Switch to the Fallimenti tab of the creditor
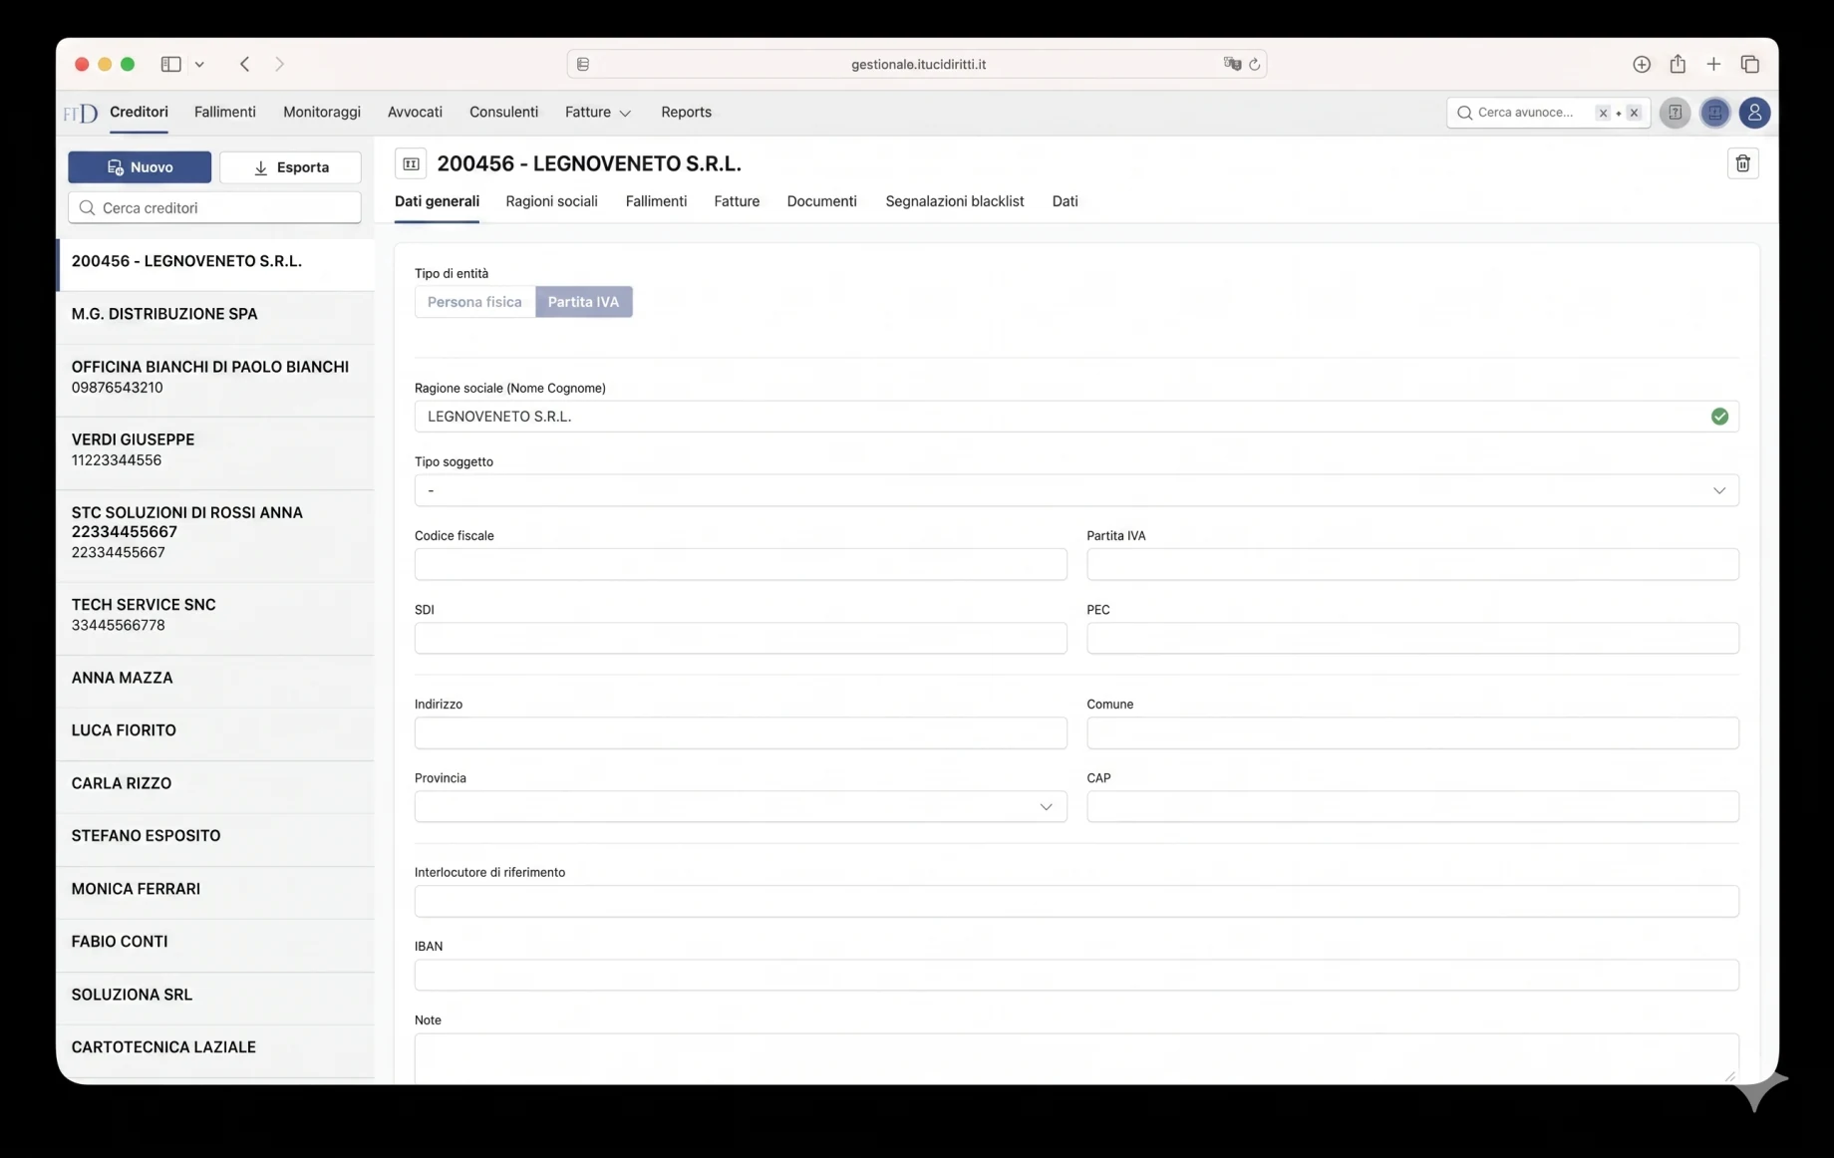The height and width of the screenshot is (1158, 1834). (656, 201)
